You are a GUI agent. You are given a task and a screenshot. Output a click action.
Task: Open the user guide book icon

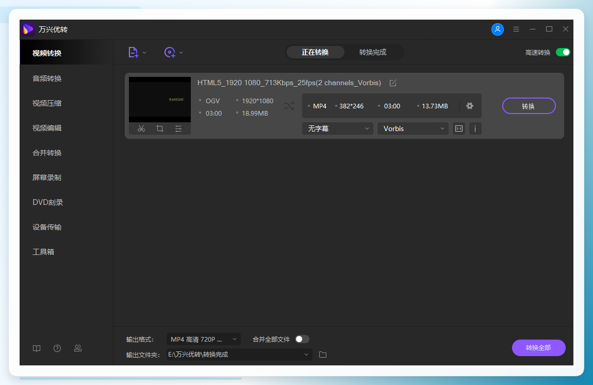click(37, 348)
